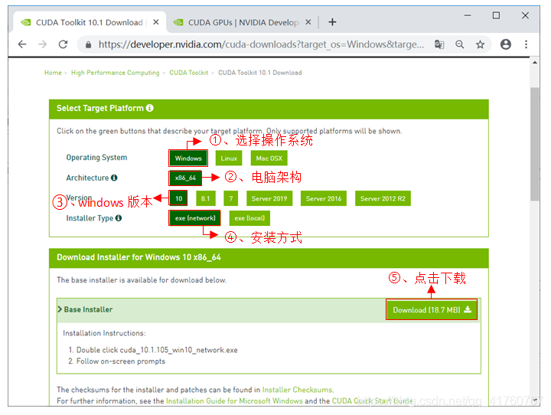This screenshot has width=551, height=415.
Task: Open Installation Guide for Microsoft Windows link
Action: 234,401
